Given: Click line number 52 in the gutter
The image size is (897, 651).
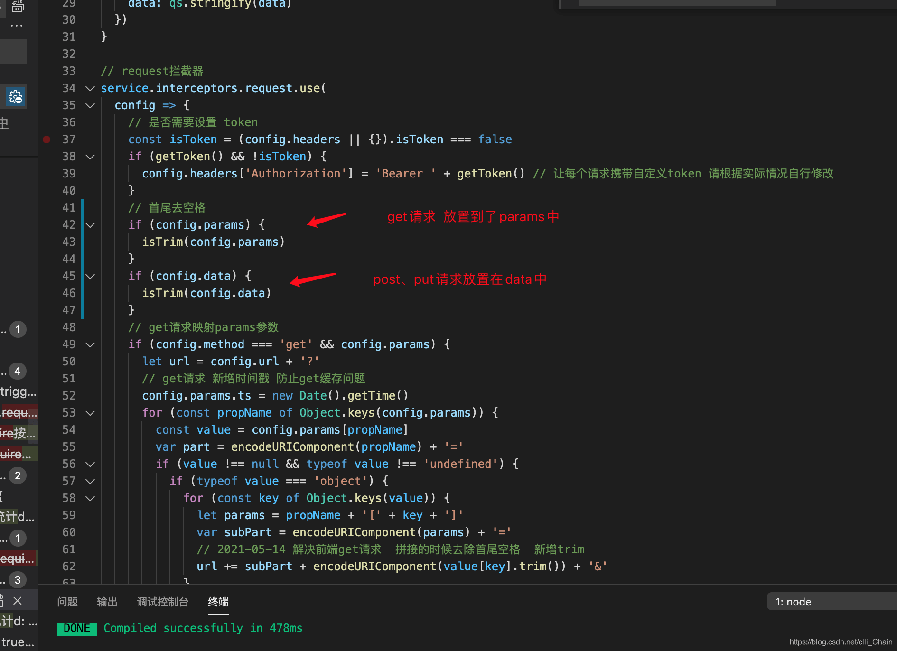Looking at the screenshot, I should (69, 396).
